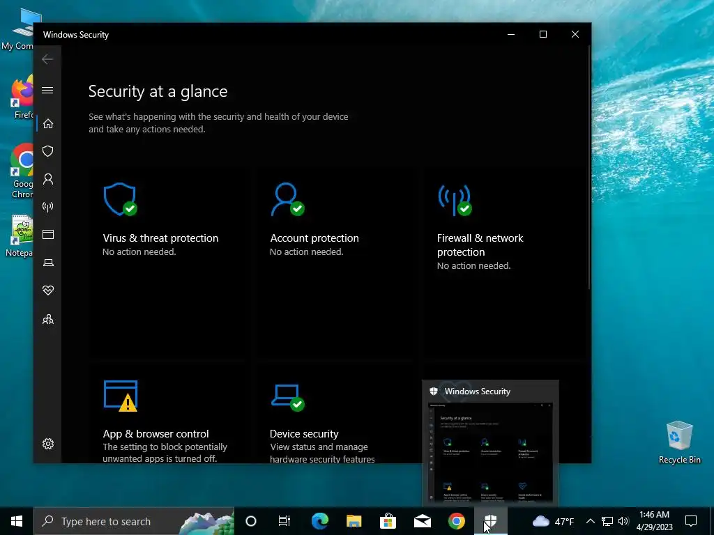This screenshot has height=535, width=714.
Task: Open network status tray icon
Action: (607, 521)
